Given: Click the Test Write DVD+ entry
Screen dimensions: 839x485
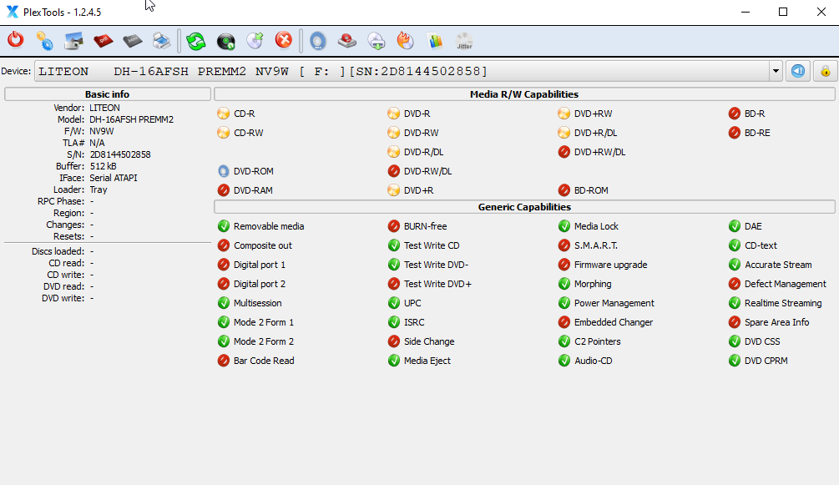Looking at the screenshot, I should (x=430, y=285).
